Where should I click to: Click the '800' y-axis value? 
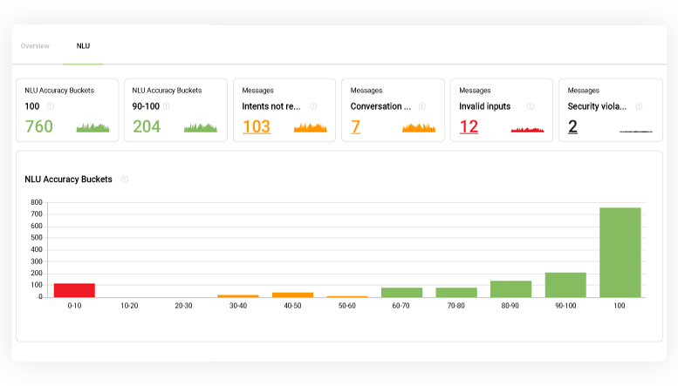[x=37, y=202]
